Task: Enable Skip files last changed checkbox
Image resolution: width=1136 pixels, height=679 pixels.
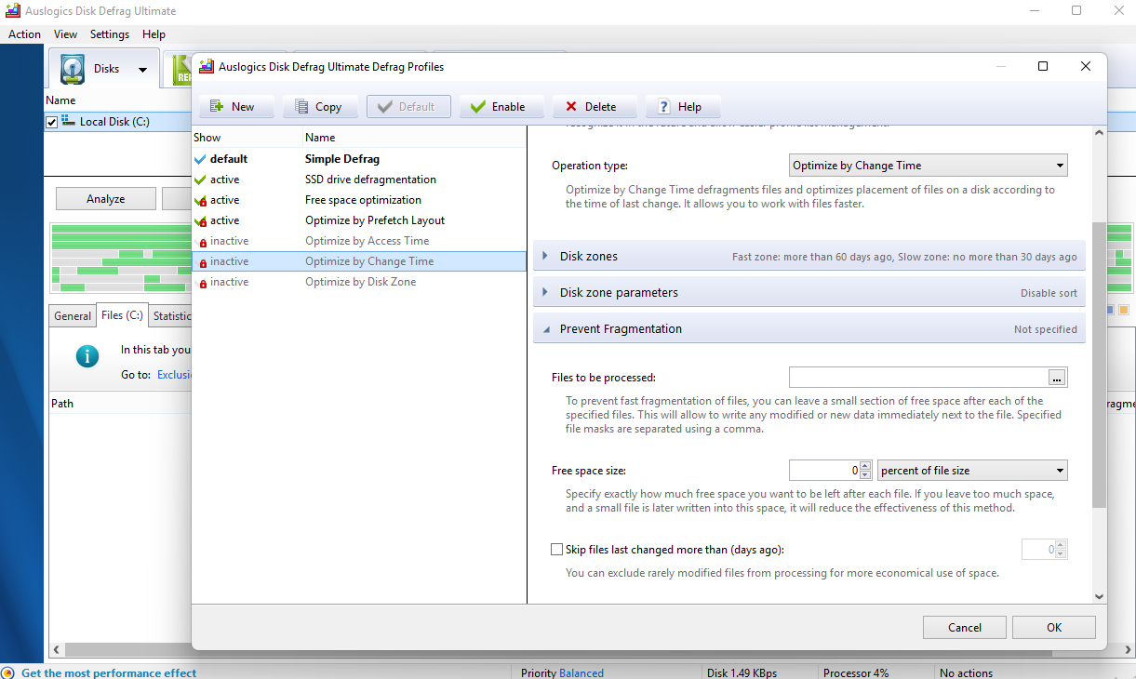Action: (557, 550)
